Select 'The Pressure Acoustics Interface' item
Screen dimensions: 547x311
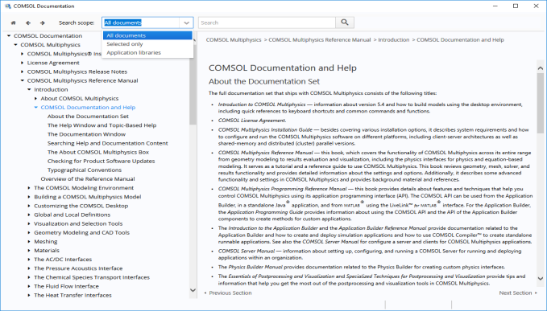(x=78, y=268)
